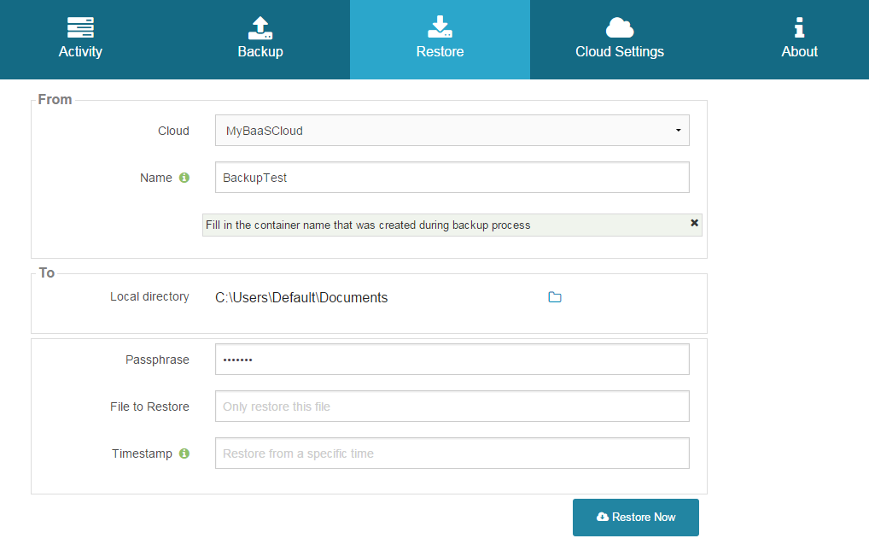Browse local directory with the folder icon
The image size is (869, 550).
(555, 297)
